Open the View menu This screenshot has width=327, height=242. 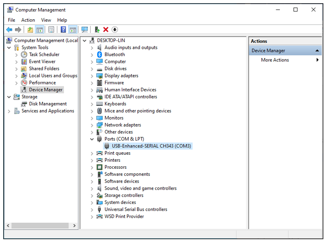tap(46, 20)
